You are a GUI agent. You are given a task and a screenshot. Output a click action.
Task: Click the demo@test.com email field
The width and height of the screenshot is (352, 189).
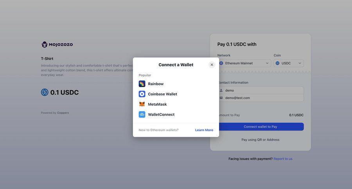pos(262,98)
